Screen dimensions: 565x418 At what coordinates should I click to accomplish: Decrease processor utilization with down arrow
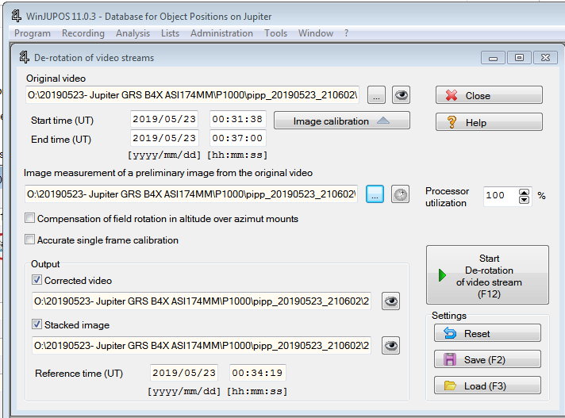click(525, 200)
